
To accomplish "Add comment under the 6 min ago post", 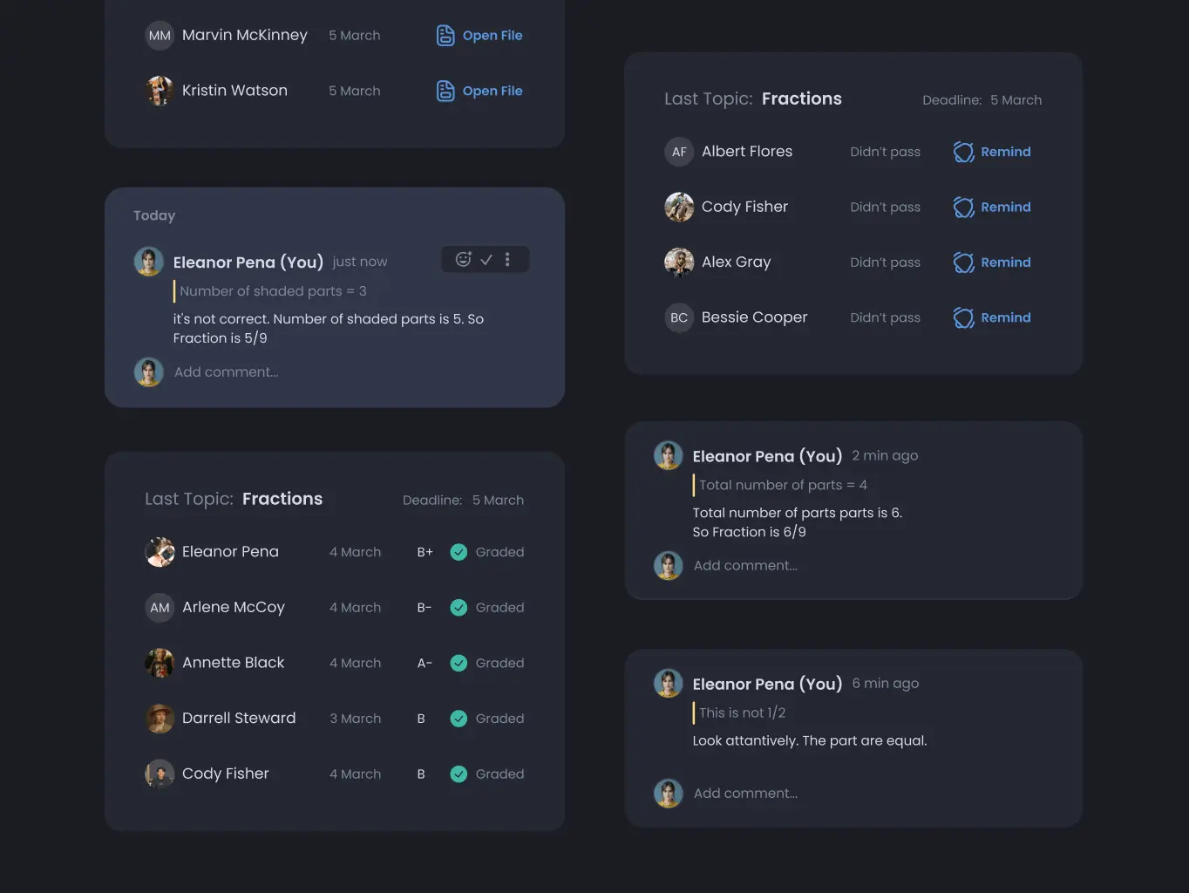I will click(x=745, y=794).
